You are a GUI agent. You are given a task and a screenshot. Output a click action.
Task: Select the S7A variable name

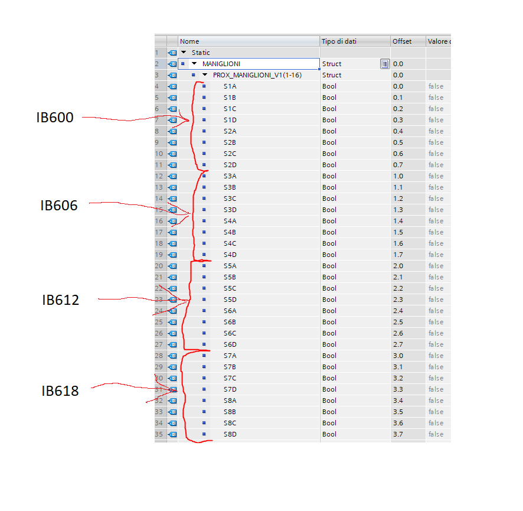(230, 356)
